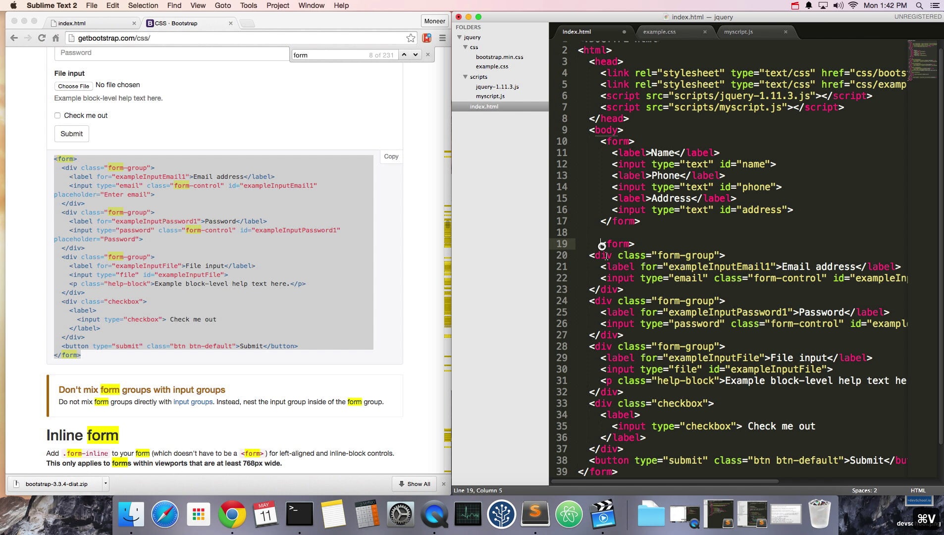Click the browser address bar

click(240, 38)
